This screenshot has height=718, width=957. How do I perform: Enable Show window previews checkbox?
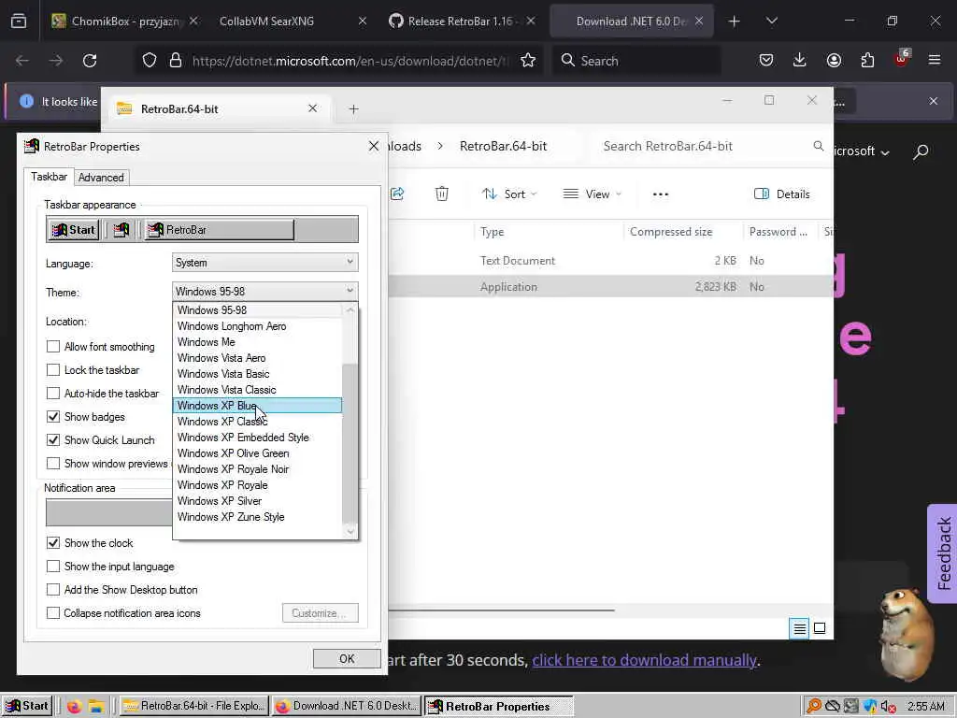[53, 464]
